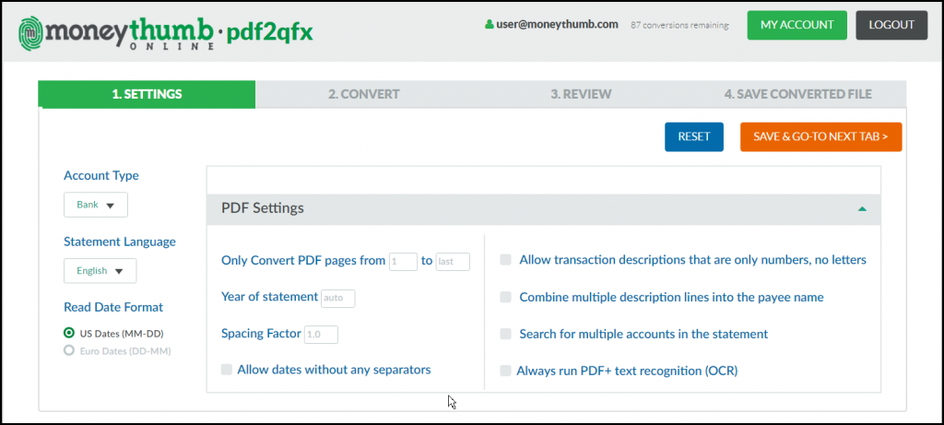The height and width of the screenshot is (425, 944).
Task: Click the user profile icon beside email
Action: tap(489, 25)
